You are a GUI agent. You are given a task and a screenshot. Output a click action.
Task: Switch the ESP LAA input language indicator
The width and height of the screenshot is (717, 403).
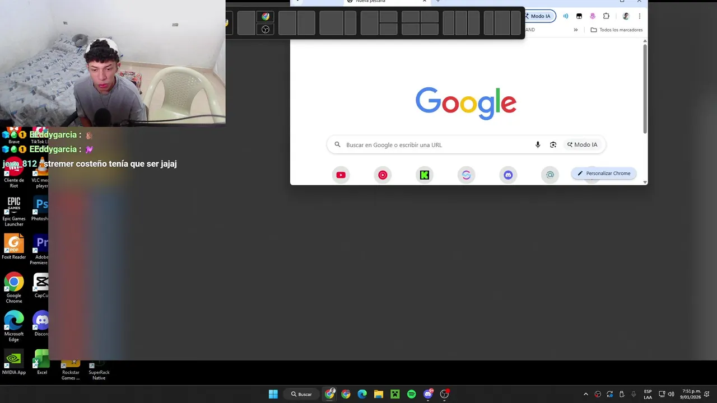point(648,394)
